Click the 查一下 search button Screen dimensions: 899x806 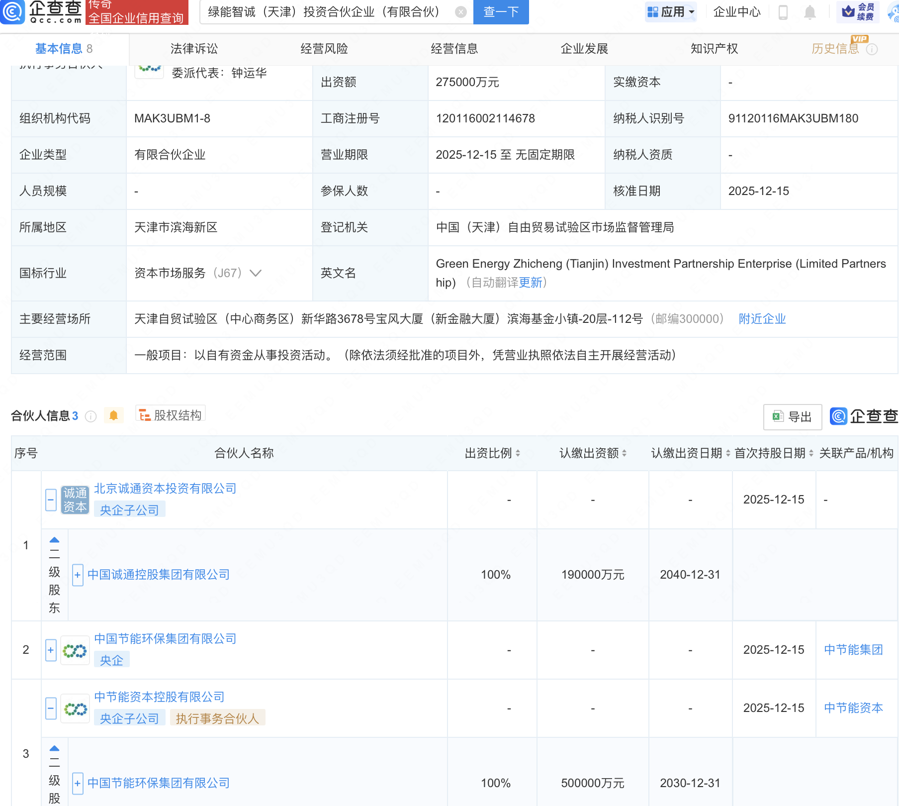pyautogui.click(x=500, y=12)
